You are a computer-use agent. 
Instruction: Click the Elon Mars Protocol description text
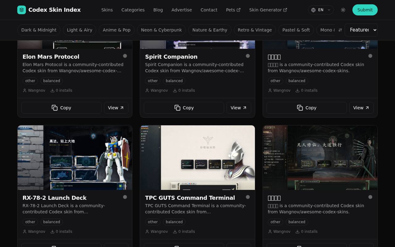click(73, 68)
